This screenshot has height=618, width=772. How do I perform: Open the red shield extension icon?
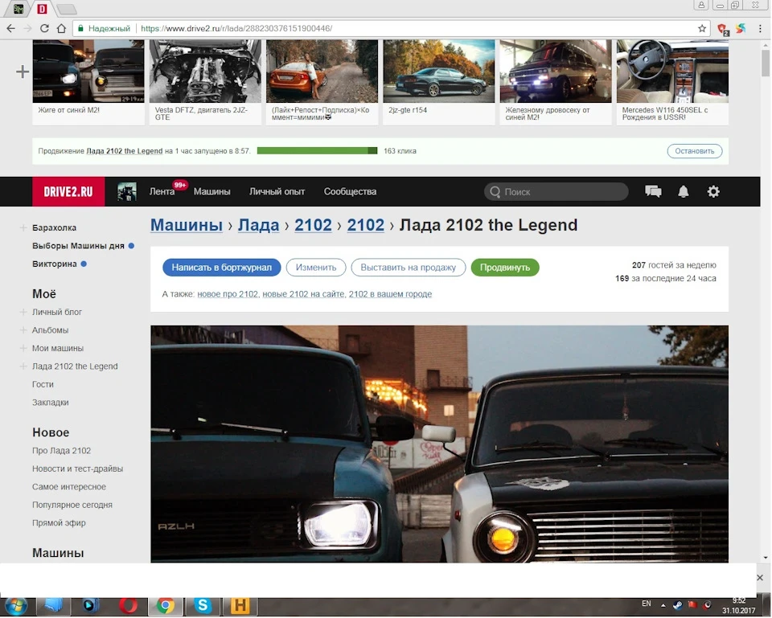pos(723,29)
